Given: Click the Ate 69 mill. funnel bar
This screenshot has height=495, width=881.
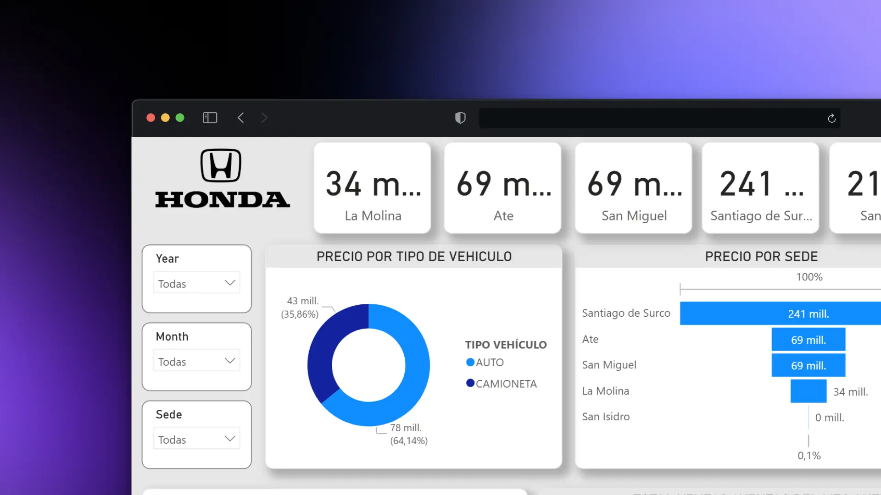Looking at the screenshot, I should pyautogui.click(x=809, y=340).
